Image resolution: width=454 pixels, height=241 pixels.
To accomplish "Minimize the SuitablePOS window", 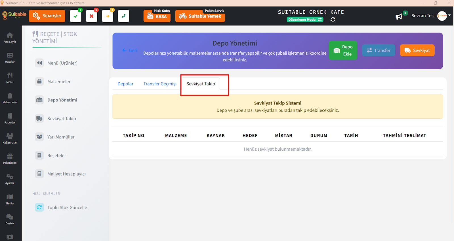I will pyautogui.click(x=422, y=3).
